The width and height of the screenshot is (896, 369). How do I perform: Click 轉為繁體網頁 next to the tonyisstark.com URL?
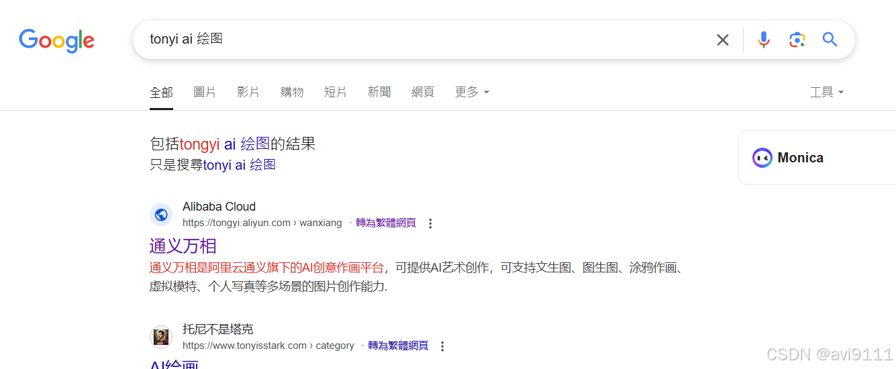pos(398,346)
